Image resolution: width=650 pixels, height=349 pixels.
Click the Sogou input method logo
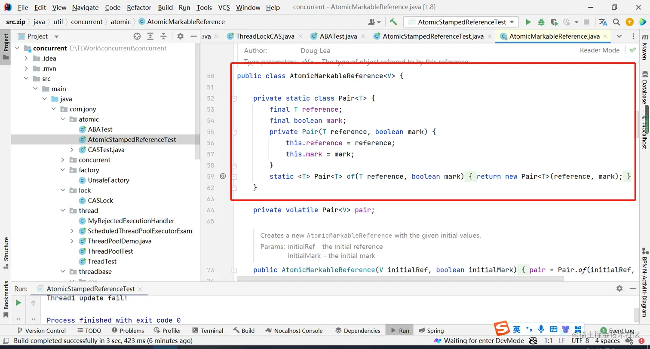point(501,329)
